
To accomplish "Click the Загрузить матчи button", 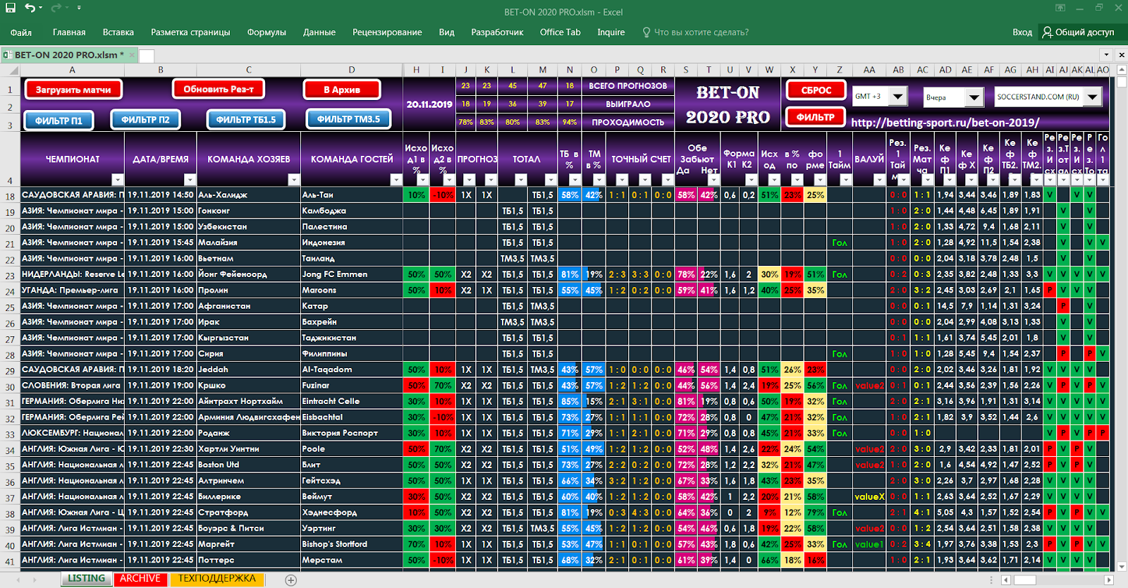I will click(x=73, y=90).
